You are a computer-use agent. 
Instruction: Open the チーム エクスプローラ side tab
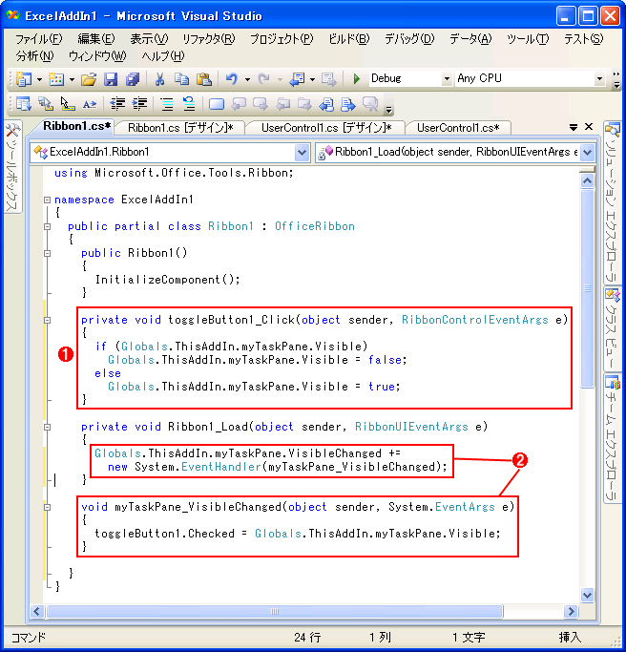coord(613,439)
